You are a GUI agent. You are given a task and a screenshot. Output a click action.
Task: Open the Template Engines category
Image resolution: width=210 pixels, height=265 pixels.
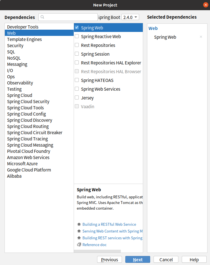coord(39,39)
